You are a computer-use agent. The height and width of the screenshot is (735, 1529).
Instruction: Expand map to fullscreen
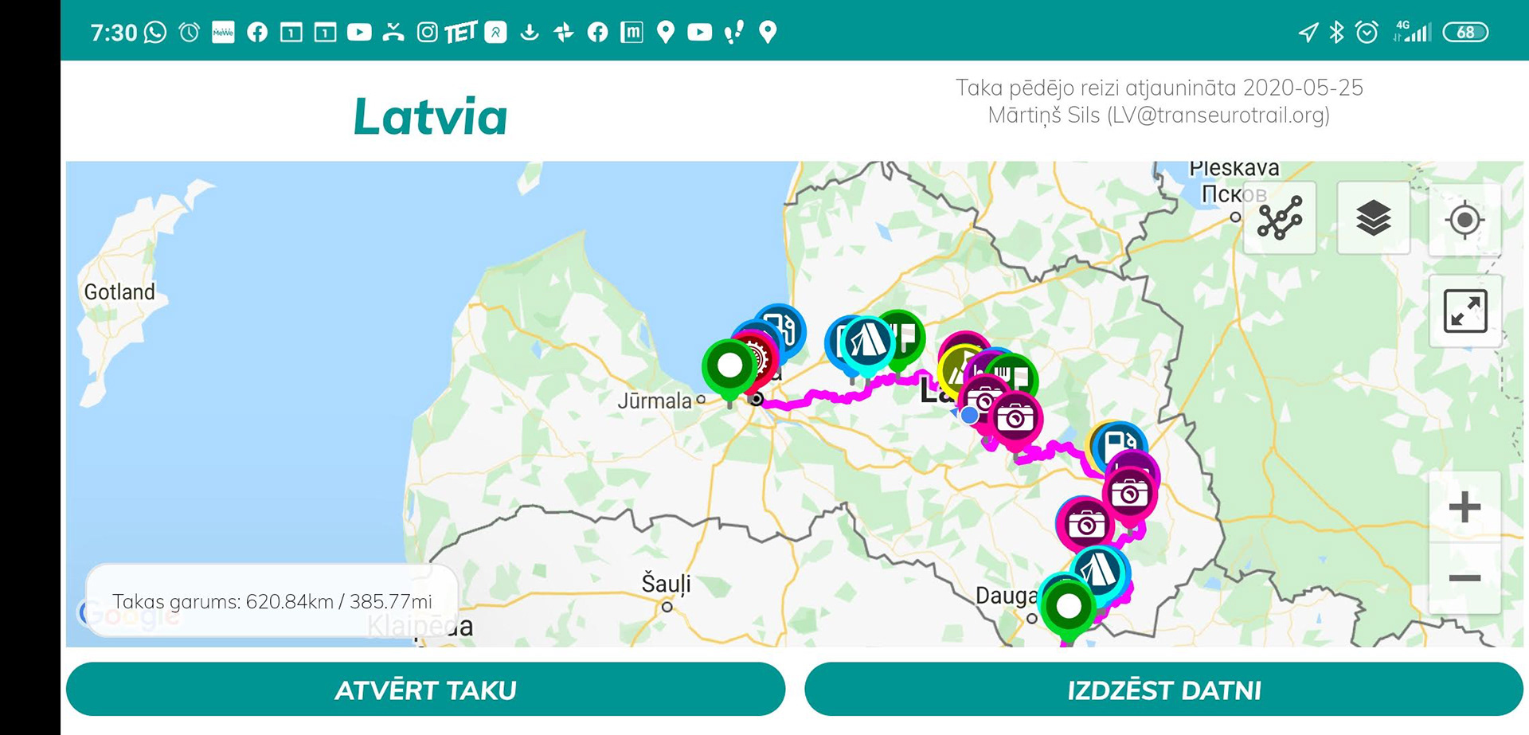(x=1465, y=311)
